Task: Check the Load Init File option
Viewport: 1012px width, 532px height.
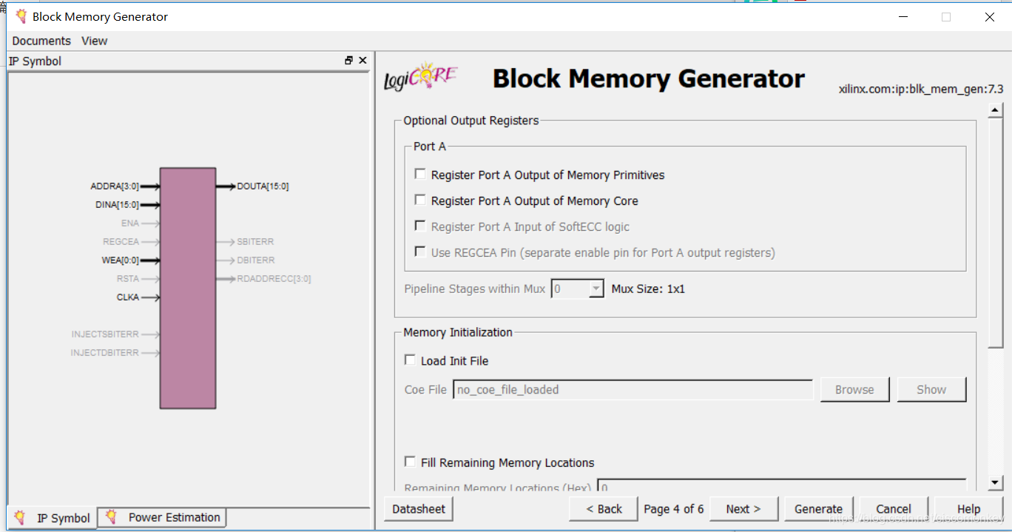Action: point(410,360)
